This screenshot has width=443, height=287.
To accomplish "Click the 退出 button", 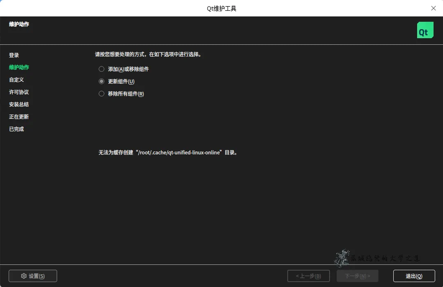I will point(414,276).
